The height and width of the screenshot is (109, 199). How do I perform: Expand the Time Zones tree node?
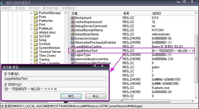pyautogui.click(x=31, y=56)
